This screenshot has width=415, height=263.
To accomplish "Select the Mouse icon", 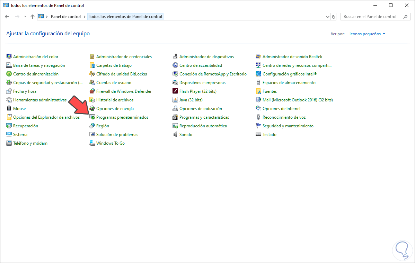I will tap(9, 109).
